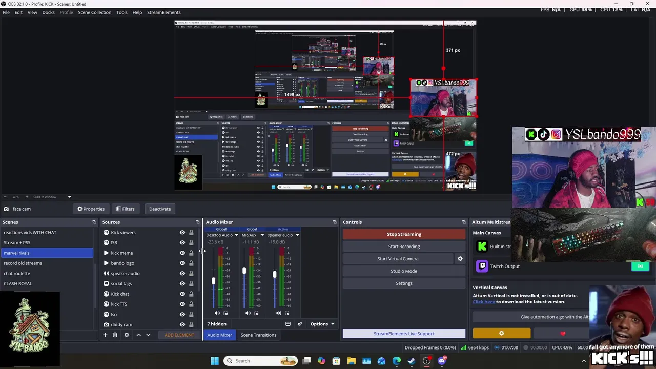Click the speaker audio volume fader handle
656x369 pixels.
(x=275, y=275)
